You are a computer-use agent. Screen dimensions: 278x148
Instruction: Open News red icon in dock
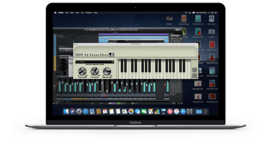tap(170, 112)
